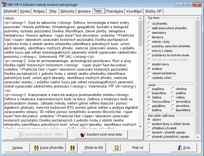The image size is (204, 156).
Task: Click Založení nové verze textu button
Action: [x=101, y=134]
